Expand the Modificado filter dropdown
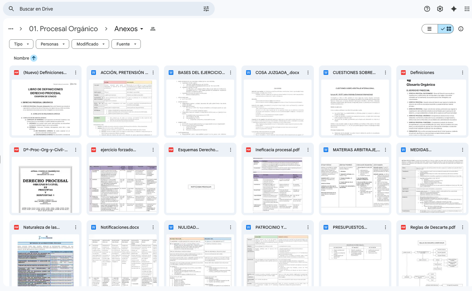Viewport: 472px width, 291px height. pos(90,44)
